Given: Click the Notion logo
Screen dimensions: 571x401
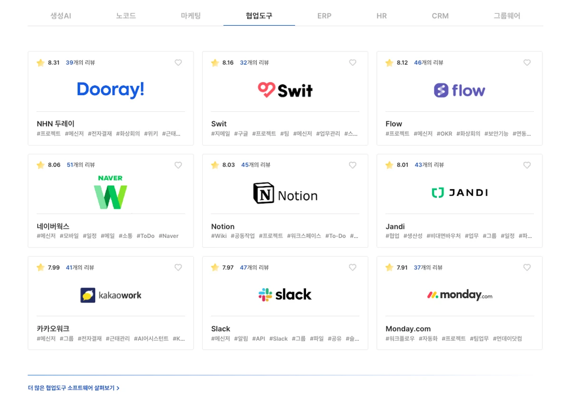Looking at the screenshot, I should 285,193.
